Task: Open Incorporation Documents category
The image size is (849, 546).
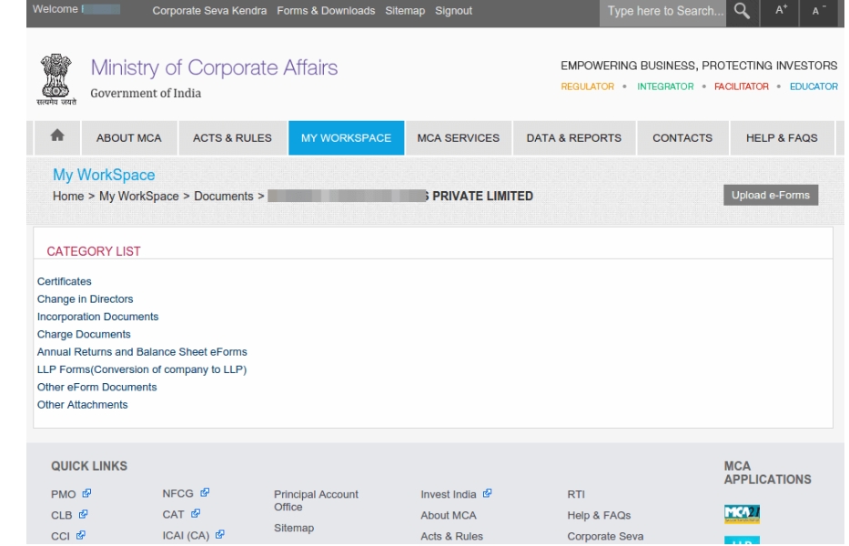Action: [98, 317]
